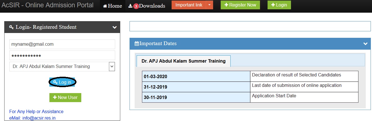This screenshot has width=372, height=121.
Task: Collapse the Login- Registered Student panel
Action: click(114, 27)
